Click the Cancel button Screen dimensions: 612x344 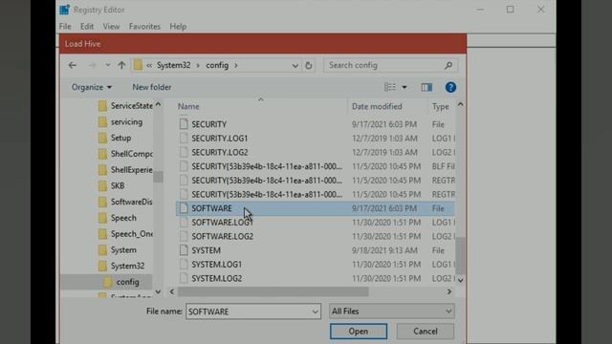point(426,332)
